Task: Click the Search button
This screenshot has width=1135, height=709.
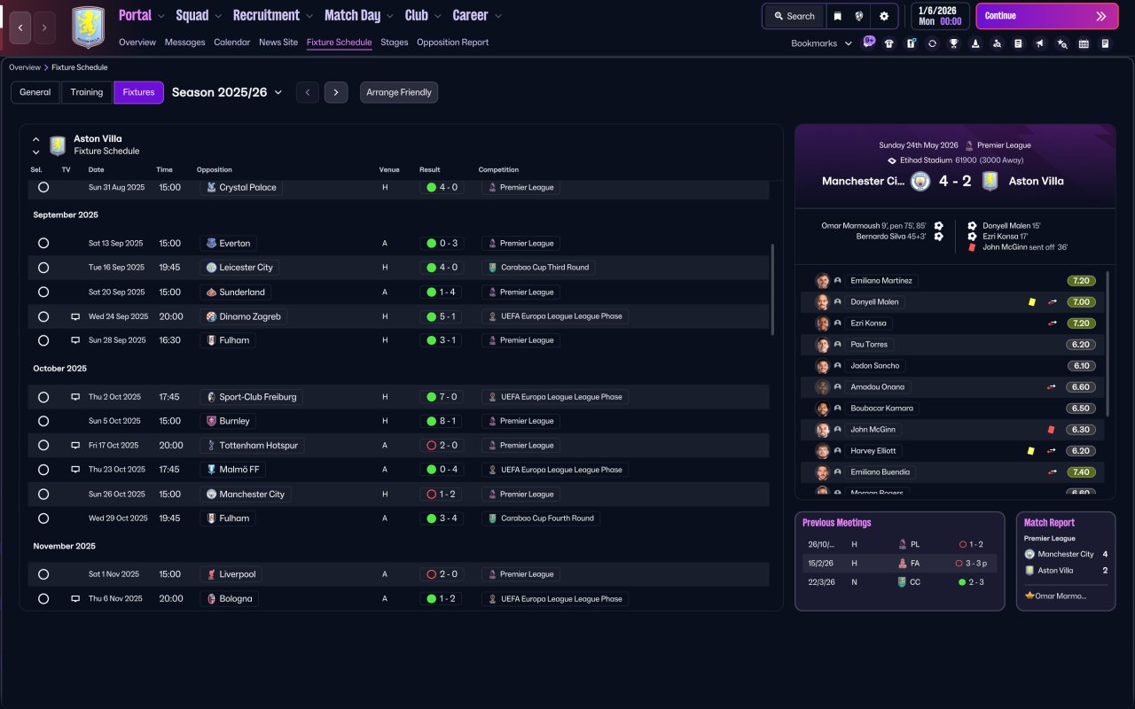Action: (x=794, y=16)
